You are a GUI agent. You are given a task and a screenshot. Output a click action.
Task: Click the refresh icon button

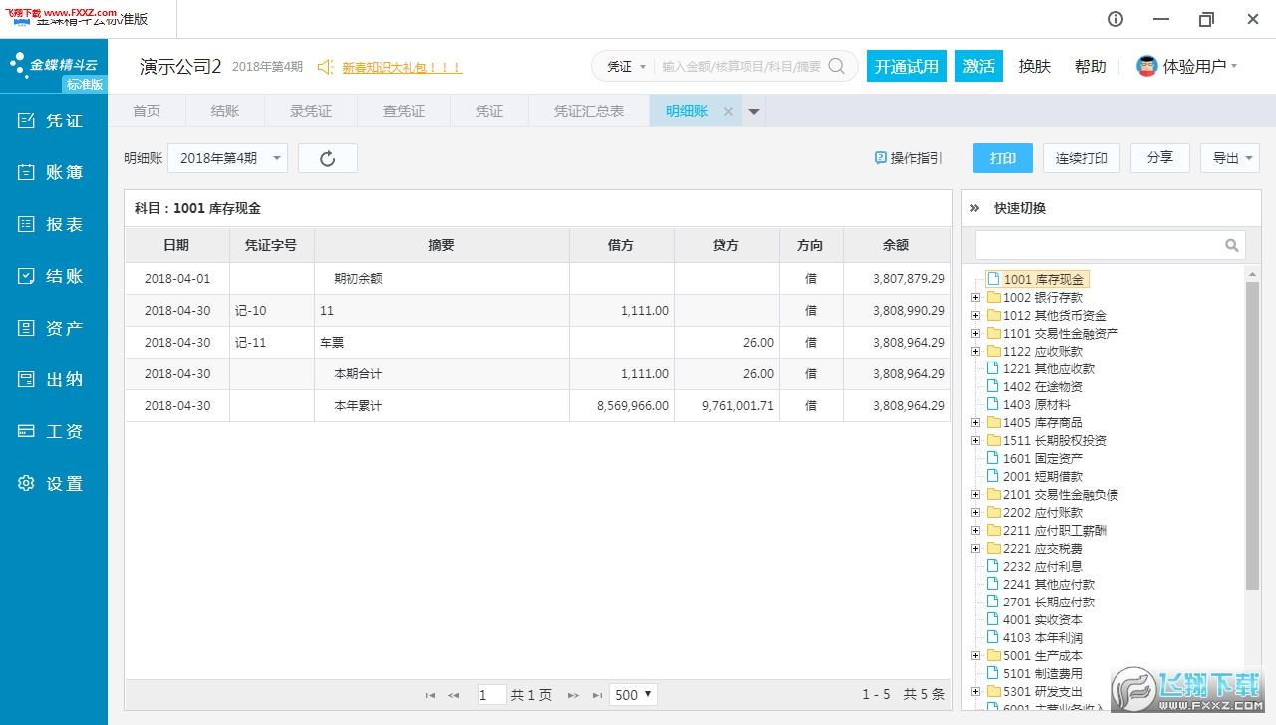(328, 158)
